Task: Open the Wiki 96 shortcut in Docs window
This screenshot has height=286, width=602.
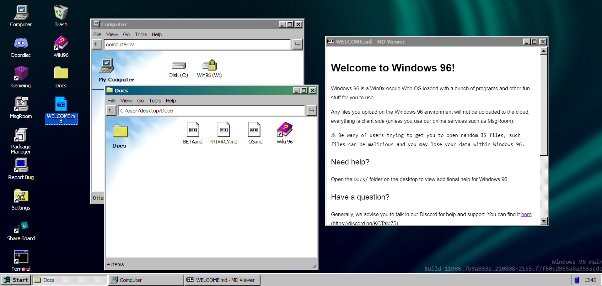Action: click(285, 133)
